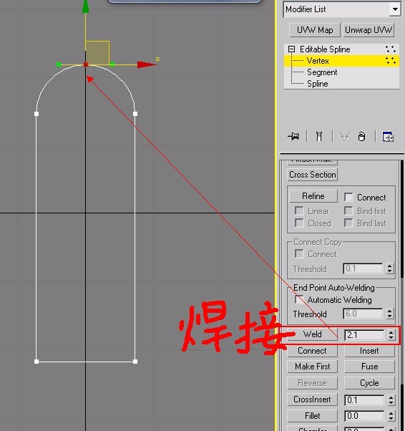405x431 pixels.
Task: Click the Connect button below Weld
Action: [x=313, y=351]
